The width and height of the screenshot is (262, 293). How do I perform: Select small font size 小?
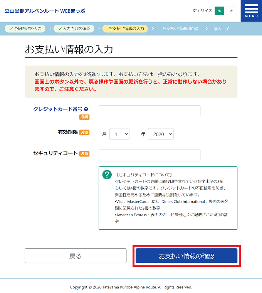tap(219, 11)
